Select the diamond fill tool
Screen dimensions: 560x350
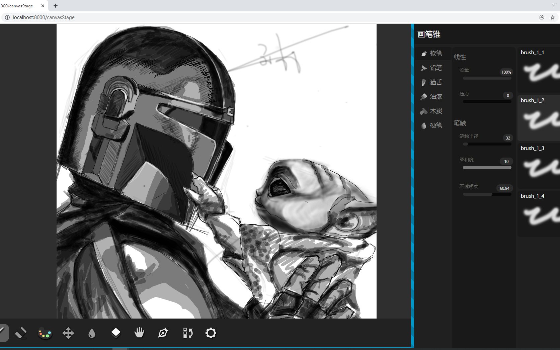point(116,333)
